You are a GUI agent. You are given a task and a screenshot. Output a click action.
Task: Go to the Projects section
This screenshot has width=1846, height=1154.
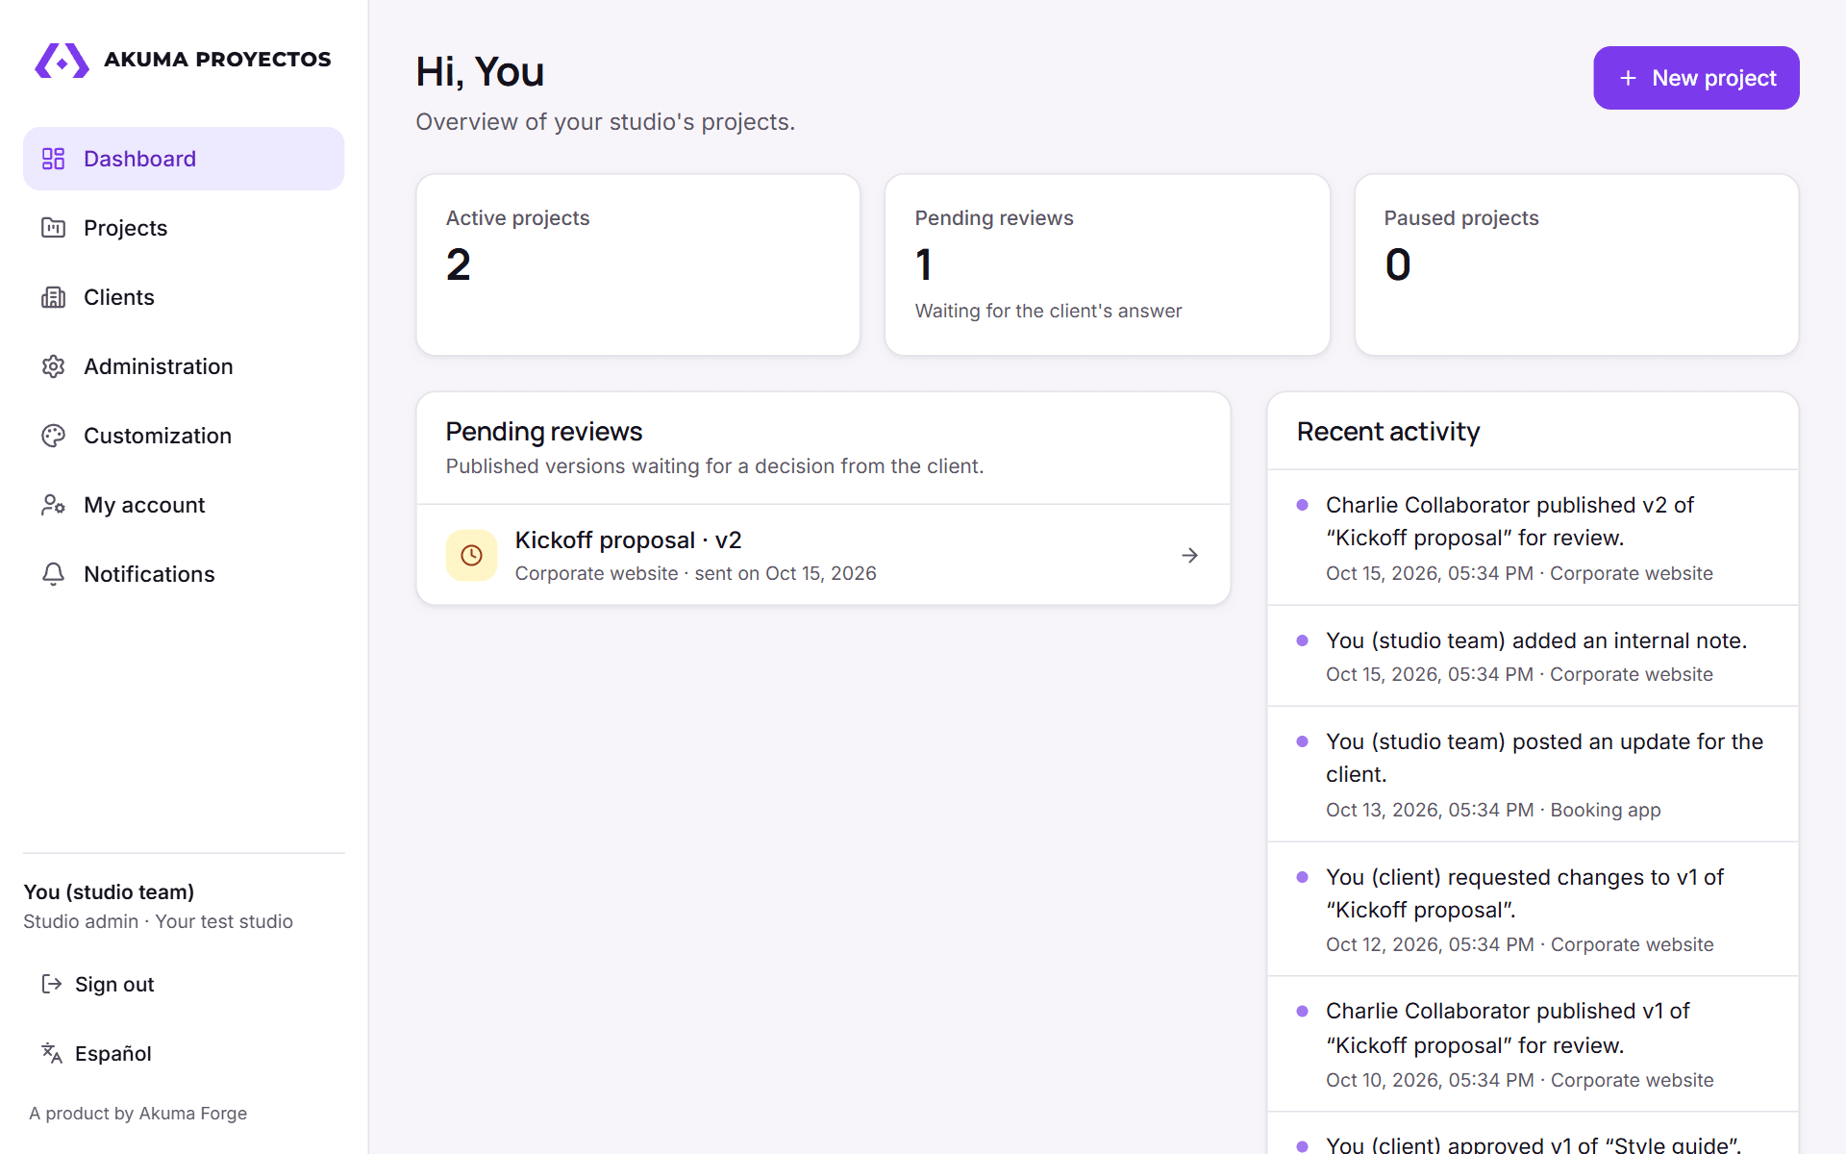coord(184,228)
